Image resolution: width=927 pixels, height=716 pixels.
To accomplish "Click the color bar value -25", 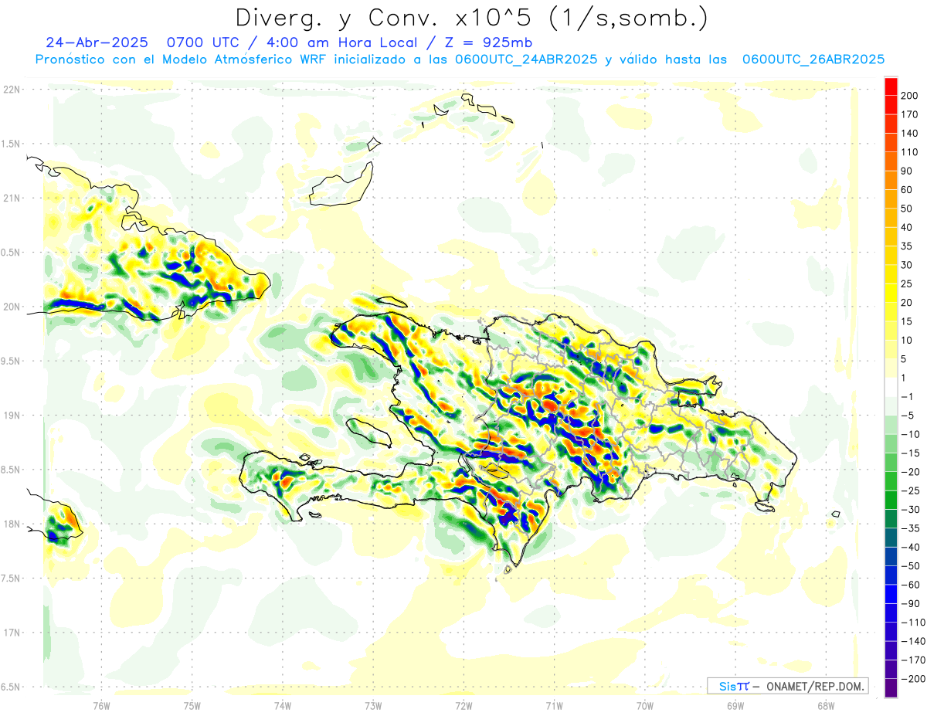I will (x=912, y=490).
